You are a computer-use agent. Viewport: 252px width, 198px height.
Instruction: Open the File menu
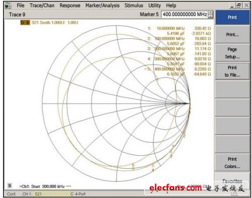[21, 6]
